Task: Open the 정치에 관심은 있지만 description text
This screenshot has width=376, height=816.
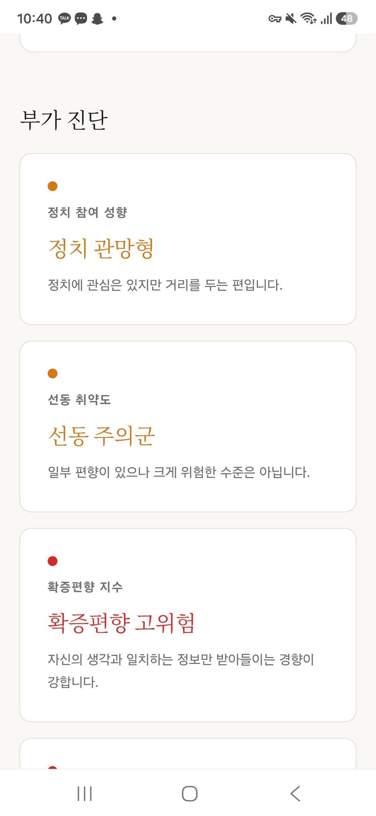Action: click(165, 285)
